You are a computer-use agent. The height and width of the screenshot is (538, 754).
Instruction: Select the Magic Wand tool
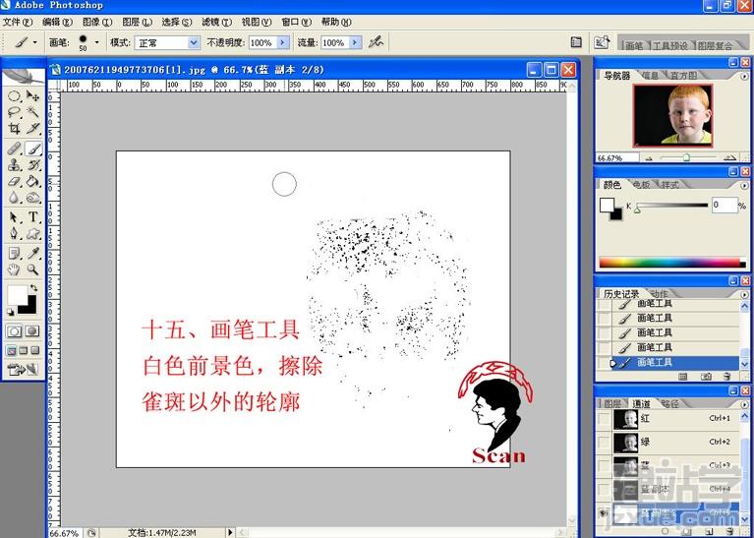[x=32, y=112]
